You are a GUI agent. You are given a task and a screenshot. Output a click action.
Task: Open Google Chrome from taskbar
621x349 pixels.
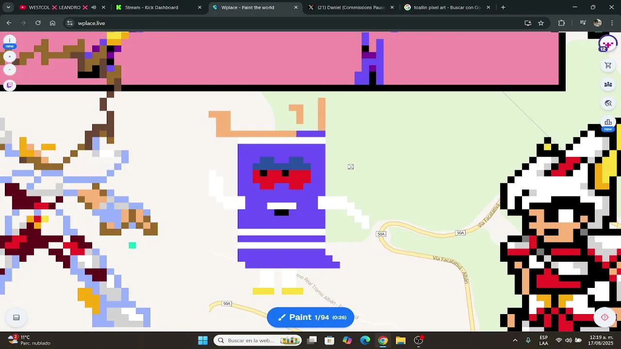pyautogui.click(x=383, y=340)
